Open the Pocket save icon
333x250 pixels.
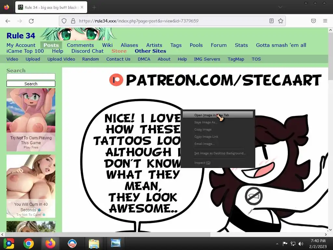pyautogui.click(x=313, y=21)
